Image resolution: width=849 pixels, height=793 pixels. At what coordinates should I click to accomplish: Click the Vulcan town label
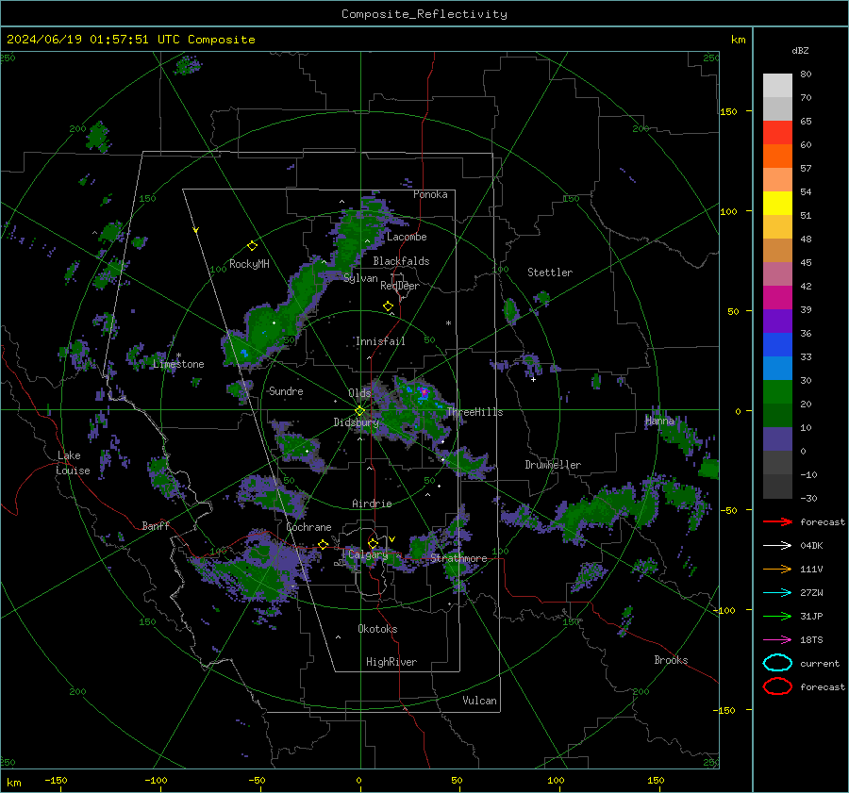click(479, 701)
